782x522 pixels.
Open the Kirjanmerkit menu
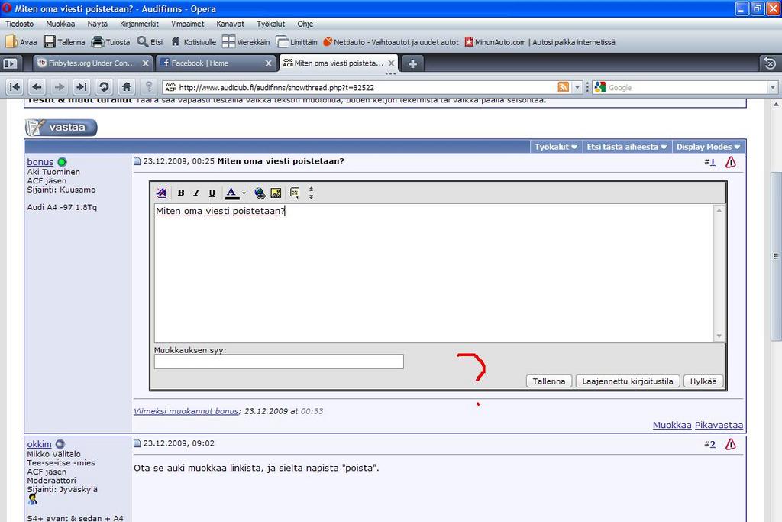click(139, 24)
